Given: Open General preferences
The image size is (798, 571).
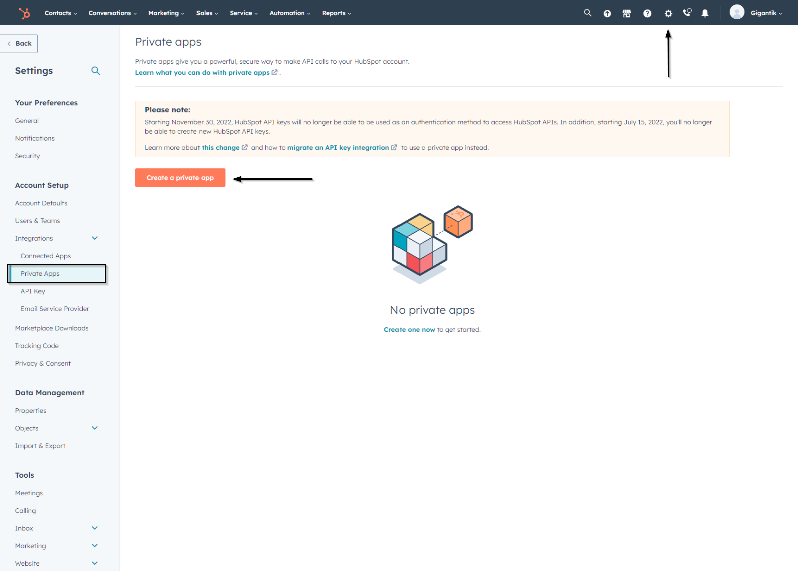Looking at the screenshot, I should [27, 121].
